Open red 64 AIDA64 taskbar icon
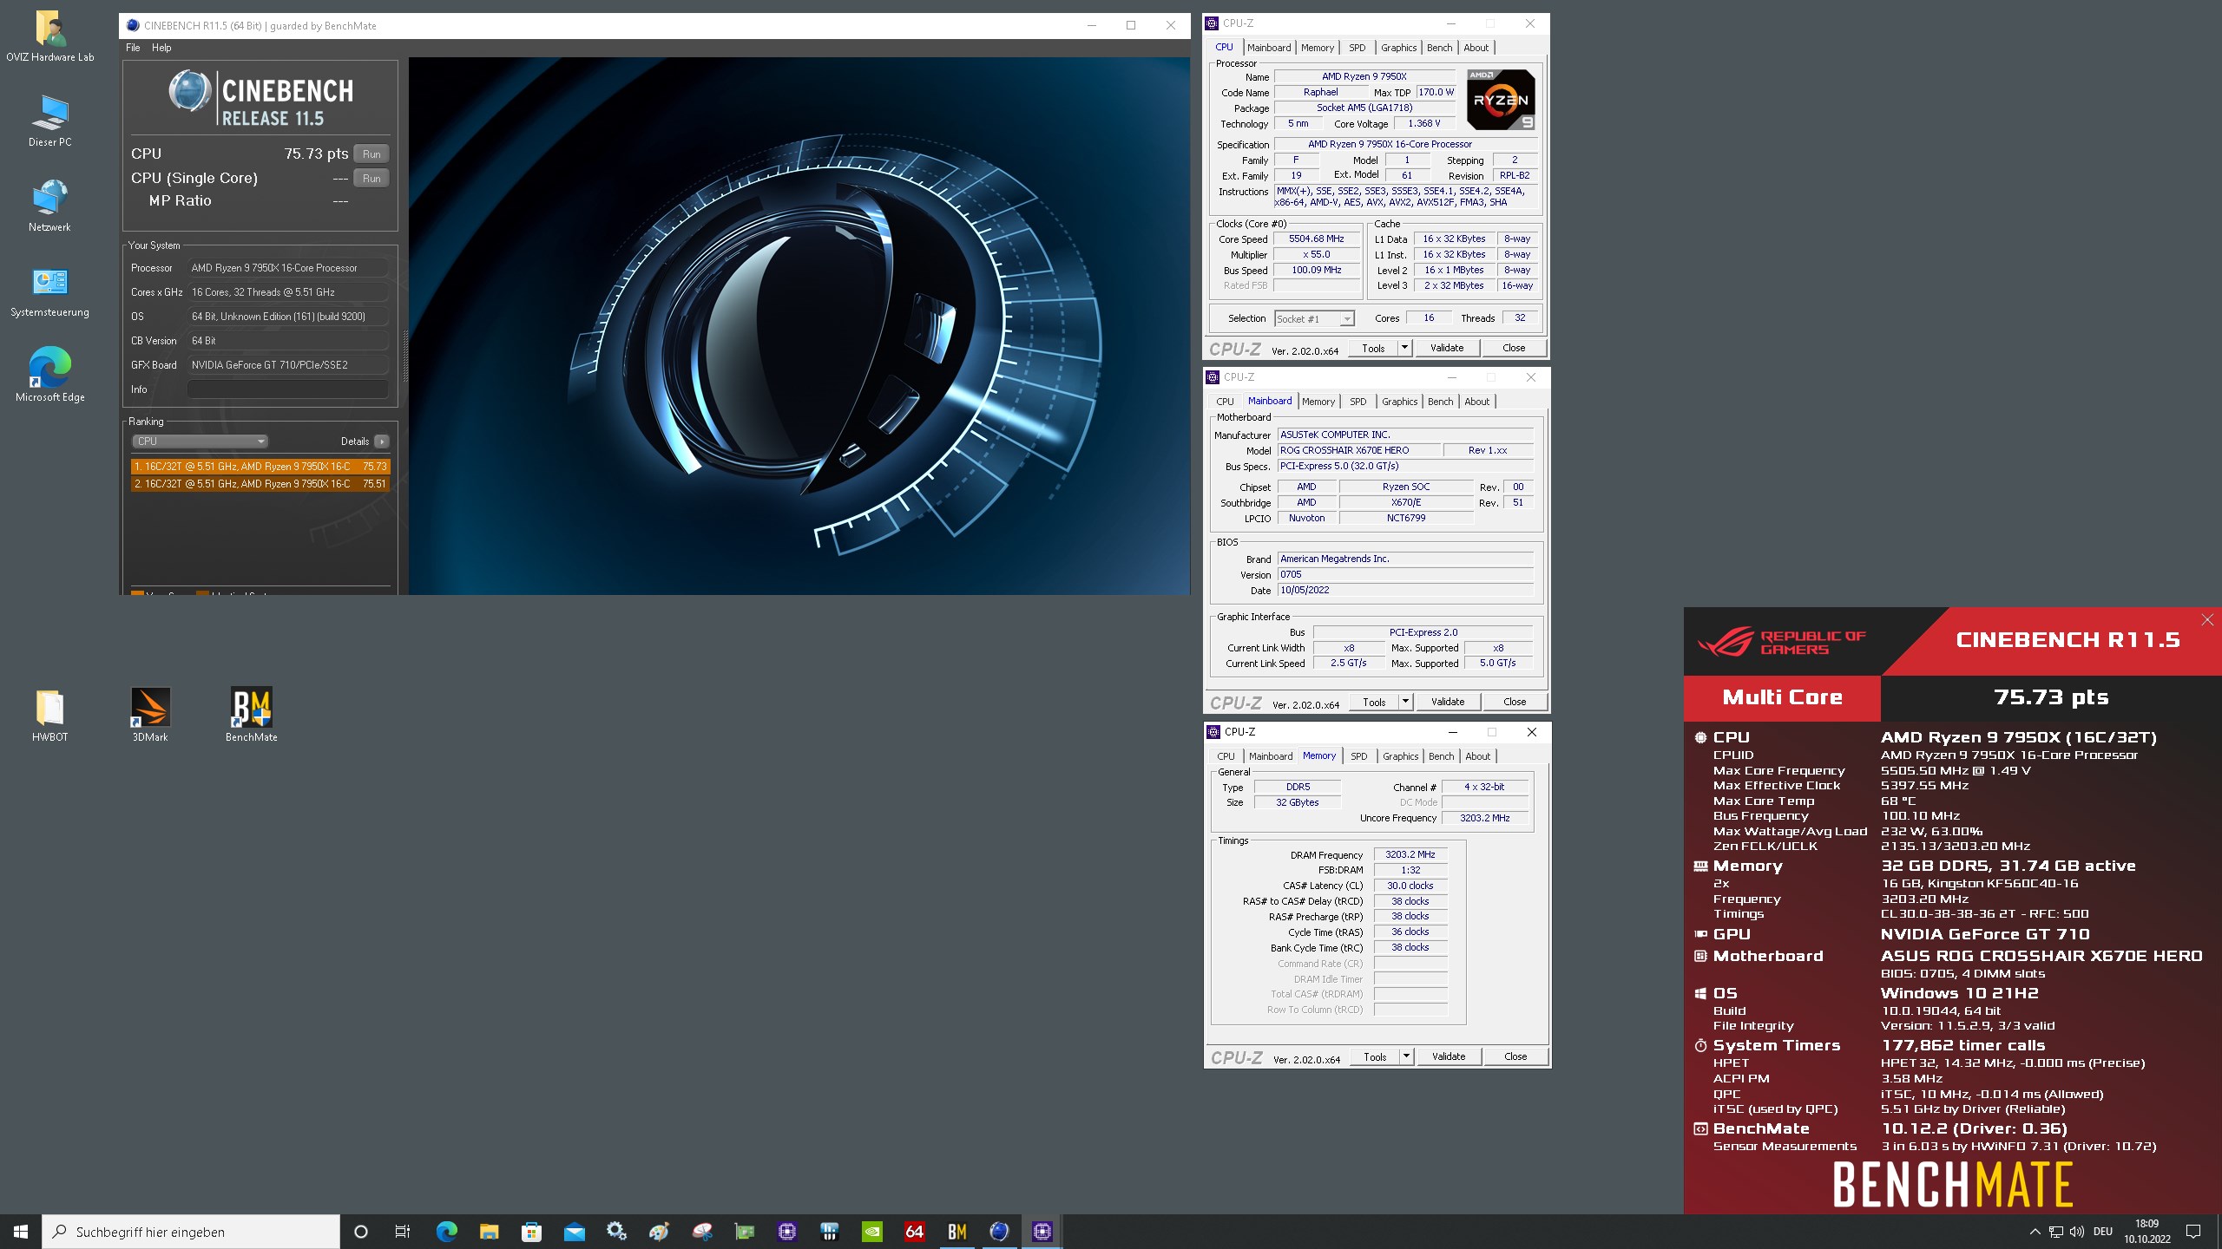The width and height of the screenshot is (2222, 1249). click(x=914, y=1232)
